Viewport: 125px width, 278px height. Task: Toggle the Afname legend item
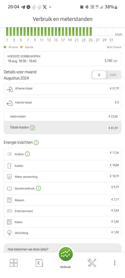tap(11, 47)
